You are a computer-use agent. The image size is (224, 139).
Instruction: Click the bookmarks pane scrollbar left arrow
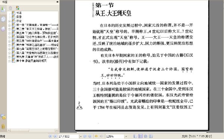[x=9, y=130]
